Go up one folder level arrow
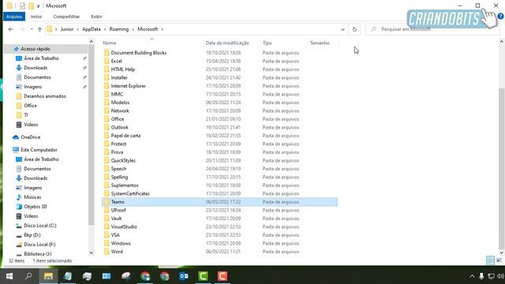 point(39,29)
